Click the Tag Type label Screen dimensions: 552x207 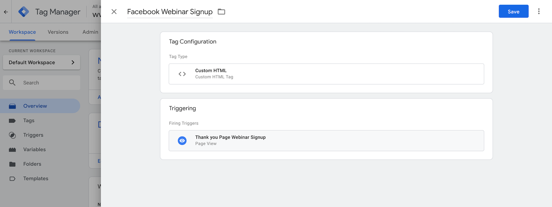tap(178, 57)
